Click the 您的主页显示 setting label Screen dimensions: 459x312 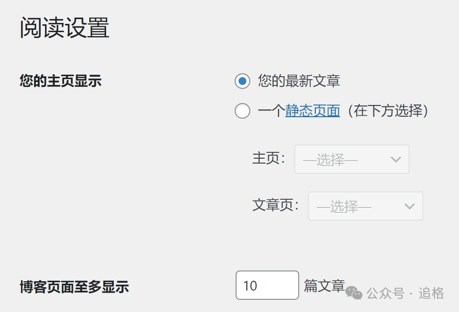coord(61,81)
